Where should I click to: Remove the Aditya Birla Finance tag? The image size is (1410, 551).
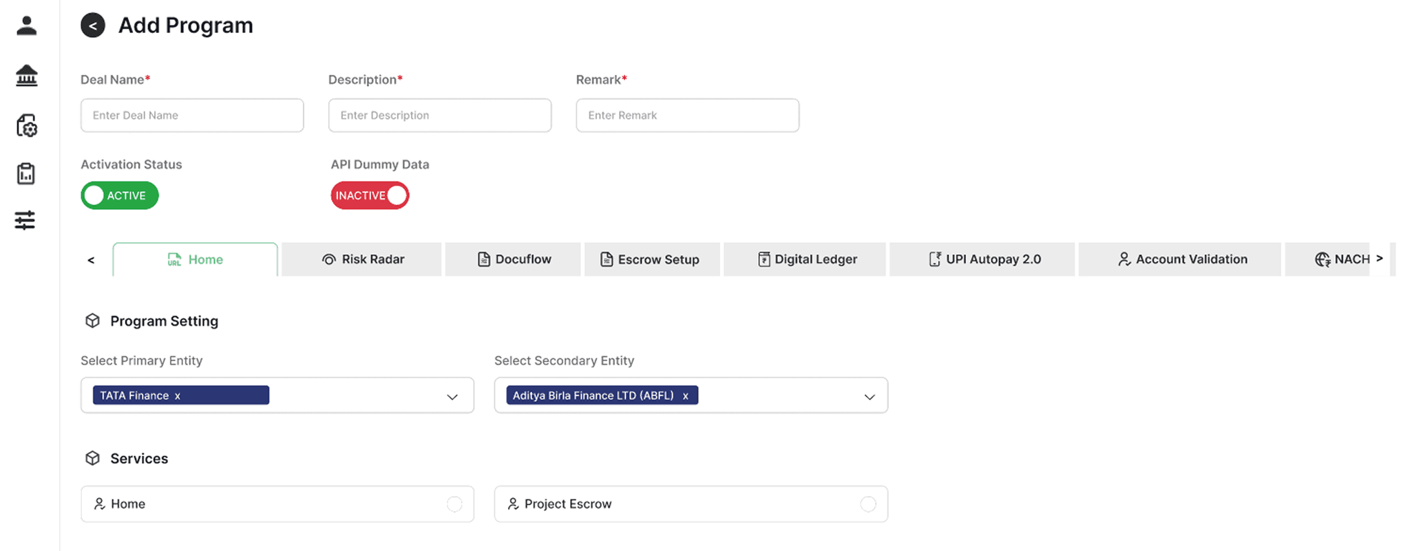tap(685, 396)
